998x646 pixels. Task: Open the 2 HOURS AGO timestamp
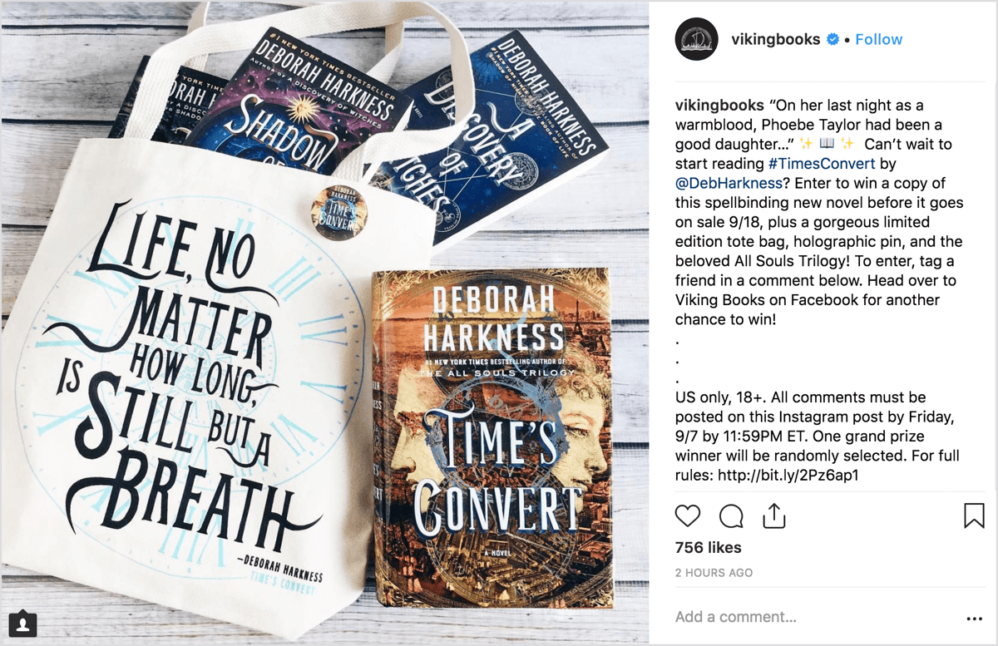tap(714, 573)
